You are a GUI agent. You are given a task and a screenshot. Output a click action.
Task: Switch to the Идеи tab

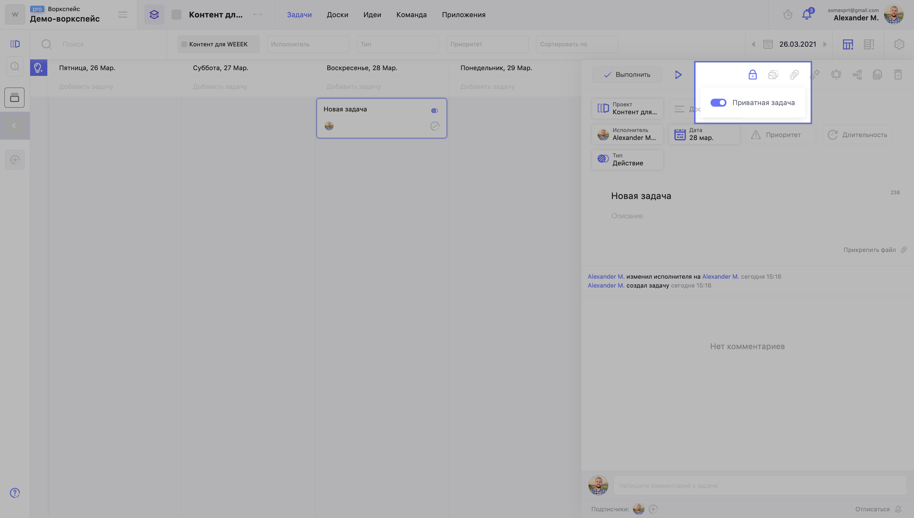(372, 15)
